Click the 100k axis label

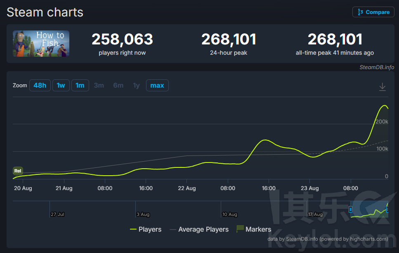point(382,149)
